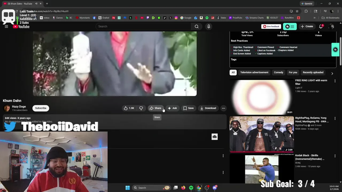Open YouTube notifications bell
342x192 pixels.
point(321,26)
